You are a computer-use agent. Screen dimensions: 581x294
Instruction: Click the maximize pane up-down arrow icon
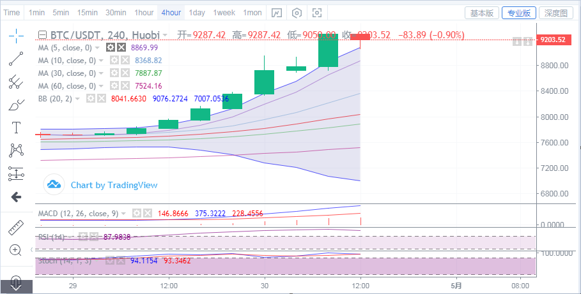point(528,41)
